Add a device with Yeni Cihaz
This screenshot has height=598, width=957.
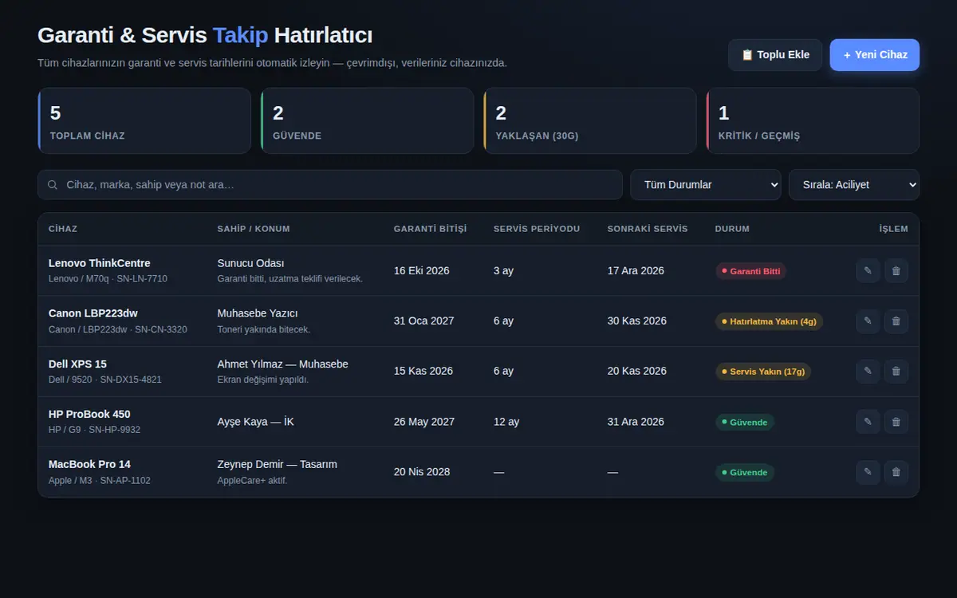[x=875, y=55]
